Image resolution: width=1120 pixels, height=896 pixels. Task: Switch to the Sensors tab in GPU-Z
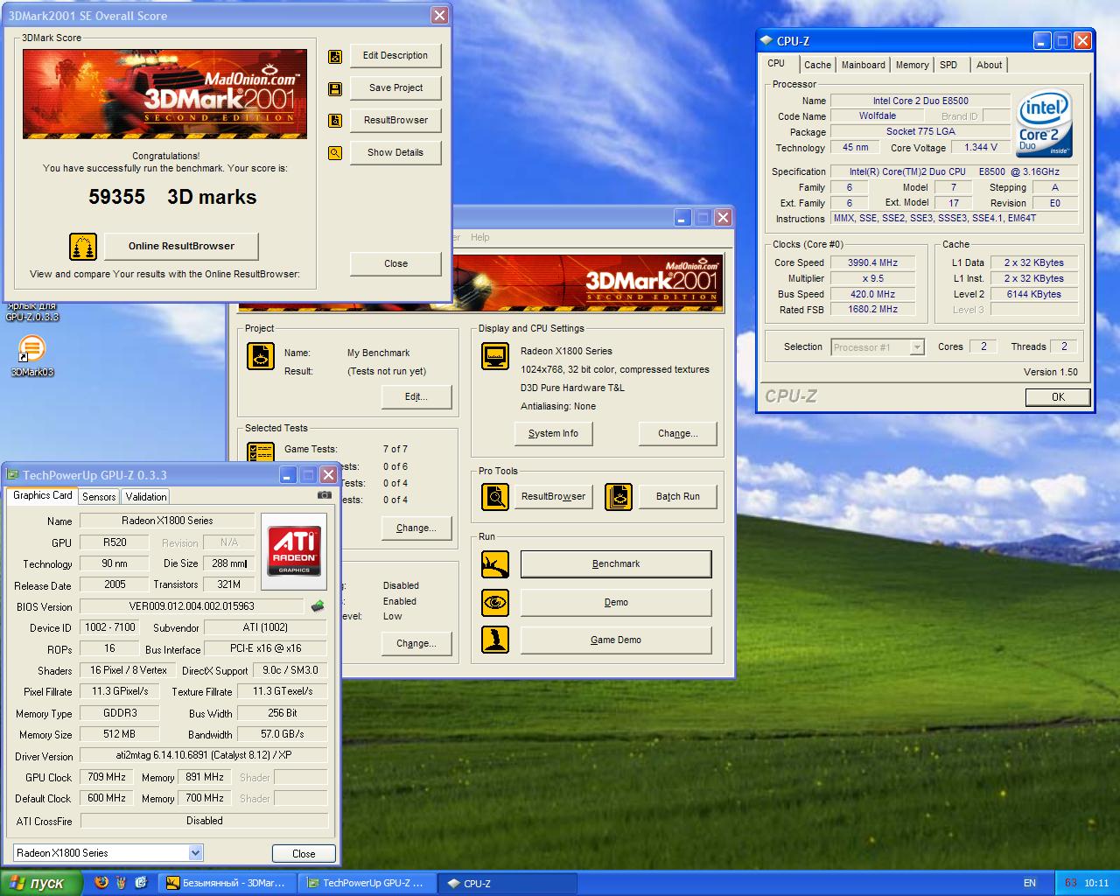tap(99, 496)
